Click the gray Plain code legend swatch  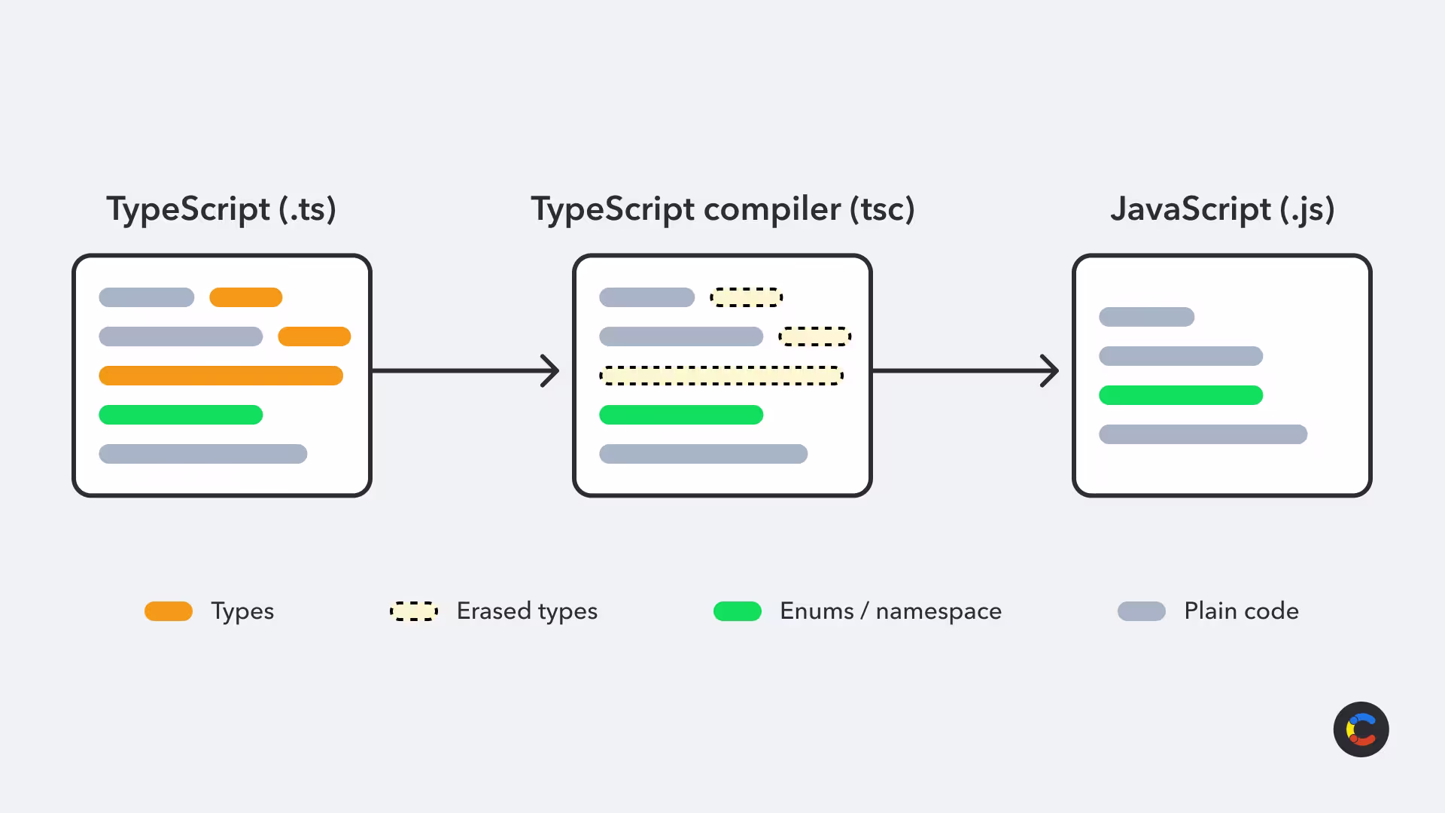click(x=1142, y=611)
